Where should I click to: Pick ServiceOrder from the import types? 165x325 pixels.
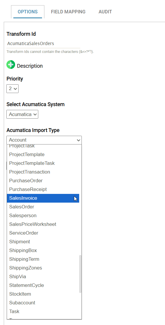click(x=43, y=233)
